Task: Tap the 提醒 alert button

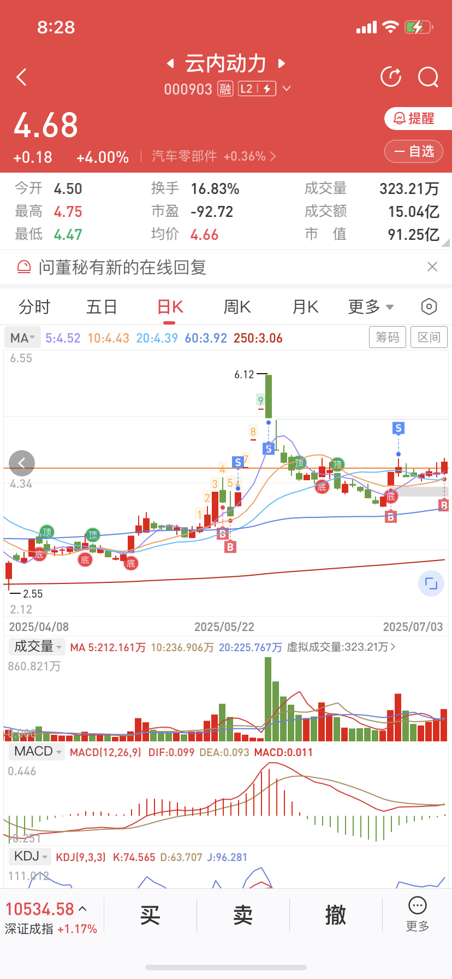Action: click(x=418, y=119)
